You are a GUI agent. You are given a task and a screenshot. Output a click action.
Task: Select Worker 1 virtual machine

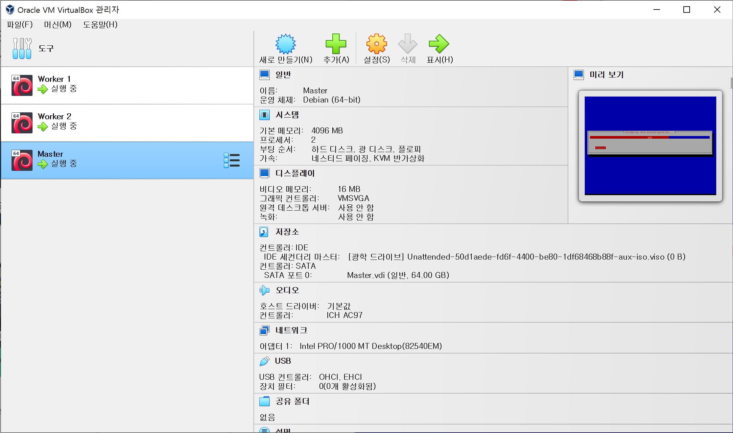tap(127, 85)
